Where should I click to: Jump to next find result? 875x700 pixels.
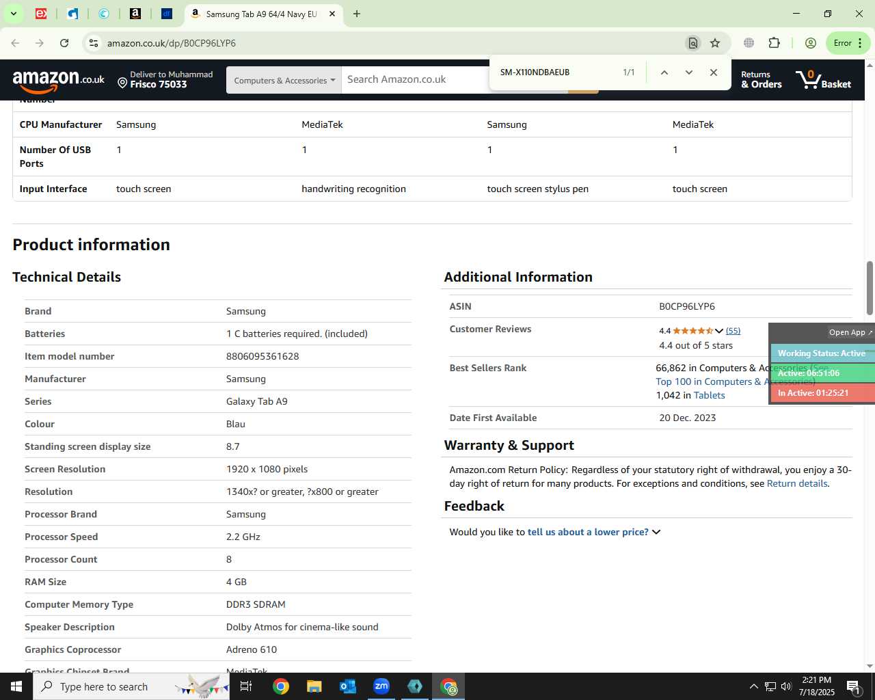[688, 72]
